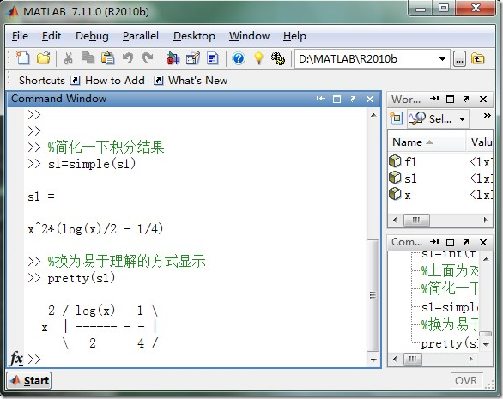Redo action arrow icon
This screenshot has height=399, width=503.
148,58
